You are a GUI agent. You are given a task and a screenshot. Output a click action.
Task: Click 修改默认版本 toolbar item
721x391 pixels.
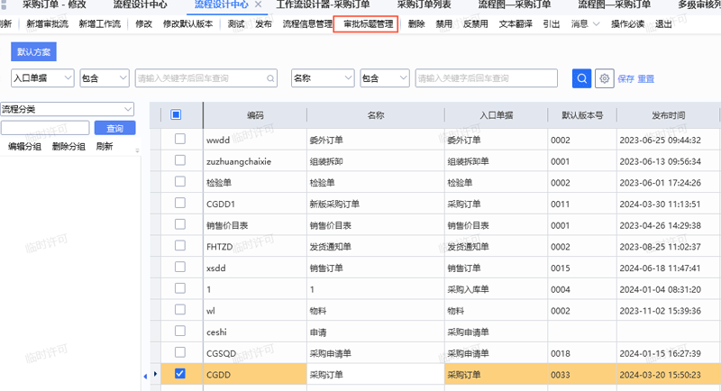(187, 24)
